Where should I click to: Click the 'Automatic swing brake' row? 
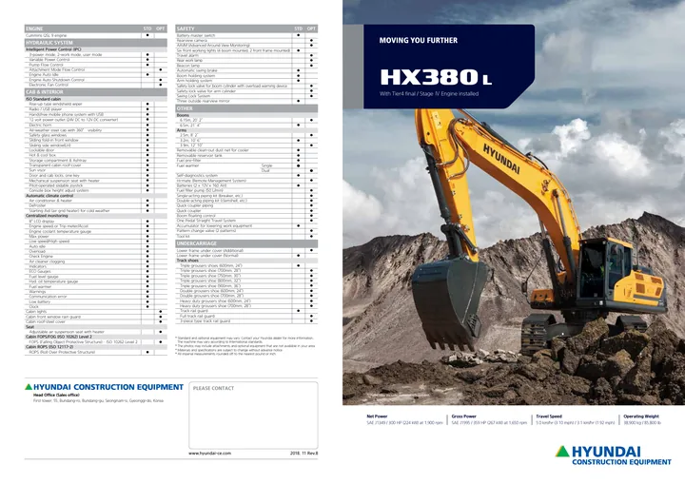(246, 70)
